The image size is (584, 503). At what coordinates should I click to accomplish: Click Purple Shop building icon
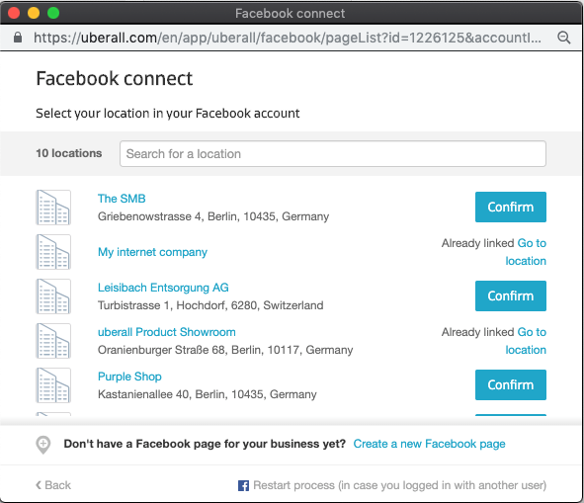coord(53,385)
